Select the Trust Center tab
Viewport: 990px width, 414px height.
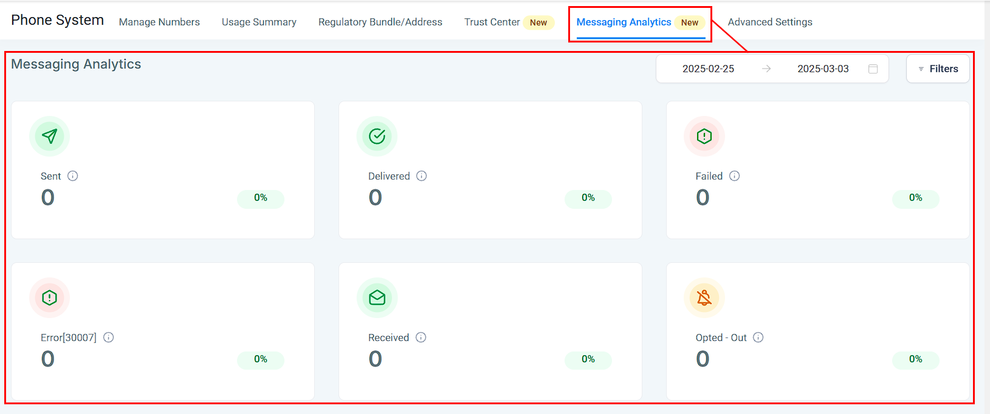click(x=492, y=22)
